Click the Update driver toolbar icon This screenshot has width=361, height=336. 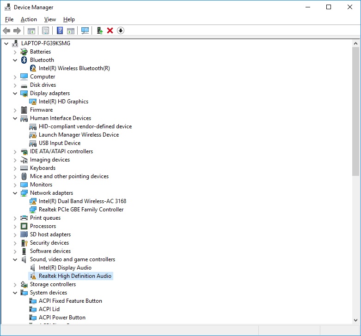(100, 30)
